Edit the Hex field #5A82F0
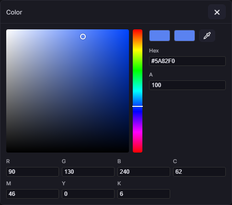The width and height of the screenshot is (232, 205). coord(187,61)
